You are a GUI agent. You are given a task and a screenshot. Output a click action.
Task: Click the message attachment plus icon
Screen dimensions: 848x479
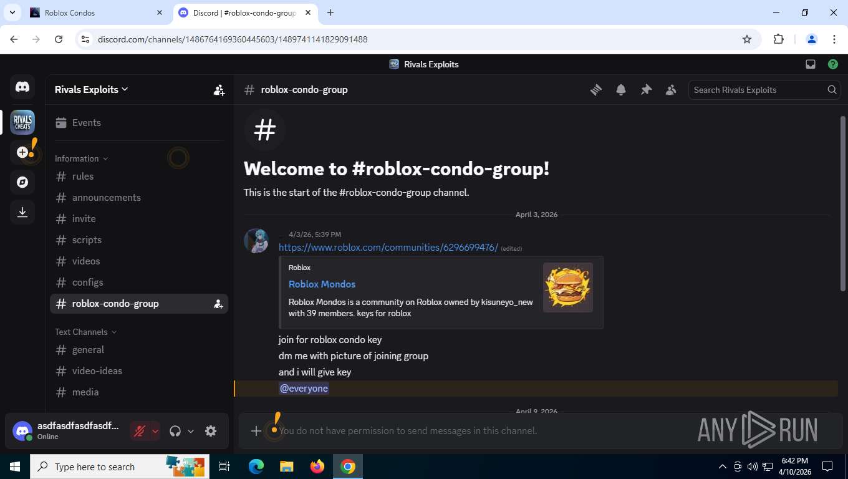tap(256, 431)
